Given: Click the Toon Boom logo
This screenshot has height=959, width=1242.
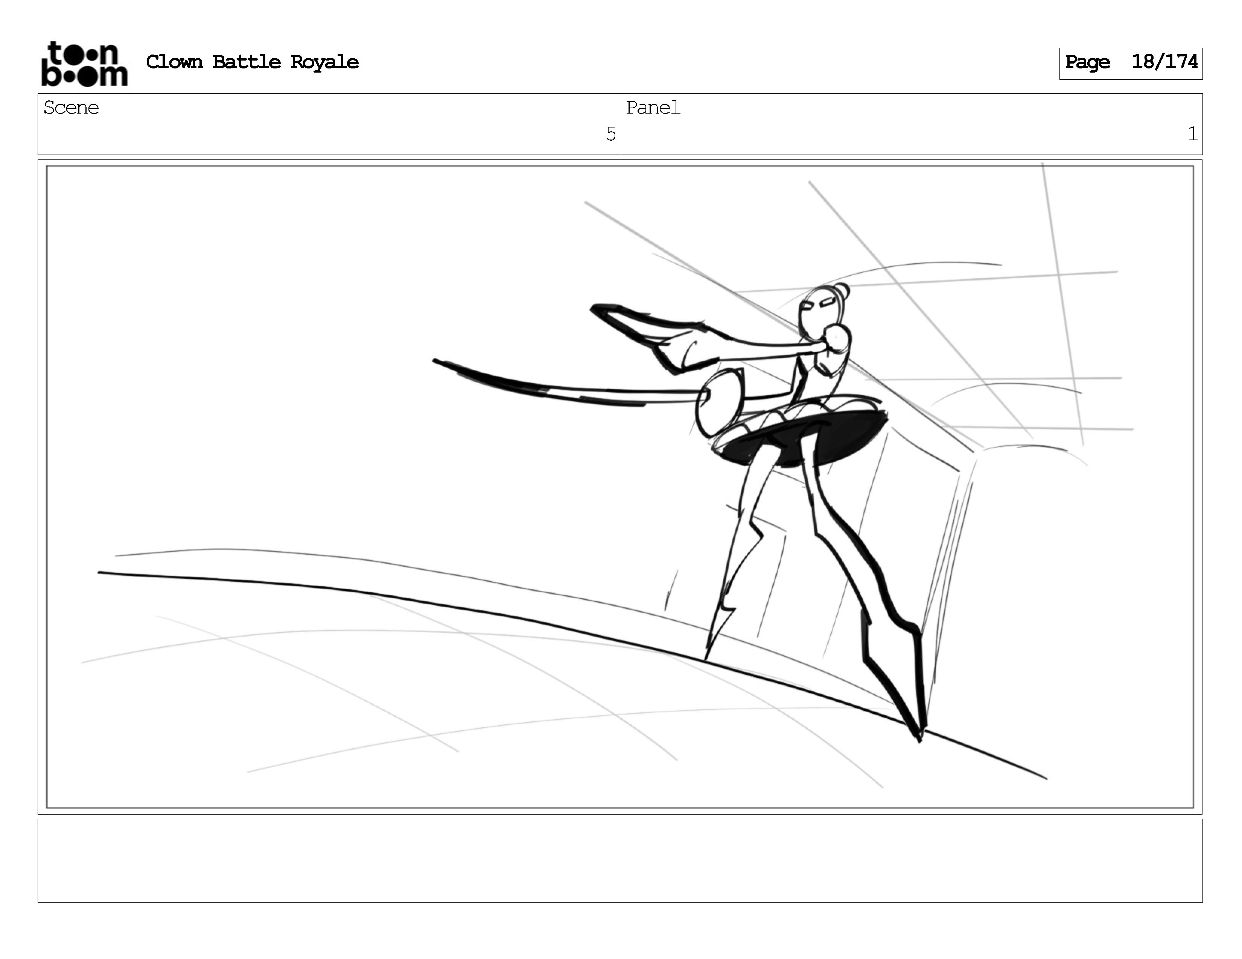Looking at the screenshot, I should click(x=84, y=64).
